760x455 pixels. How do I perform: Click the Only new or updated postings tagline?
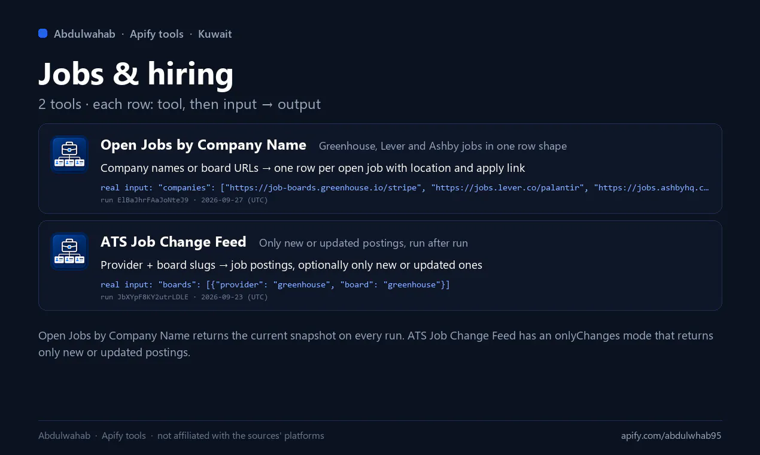(x=363, y=243)
